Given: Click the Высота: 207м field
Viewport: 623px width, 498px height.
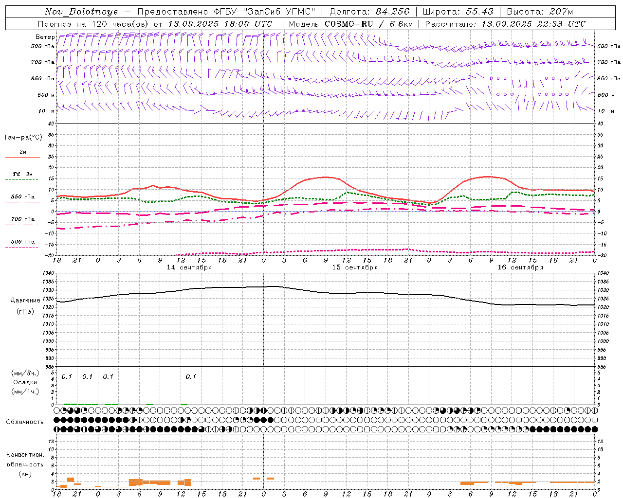Looking at the screenshot, I should 540,12.
